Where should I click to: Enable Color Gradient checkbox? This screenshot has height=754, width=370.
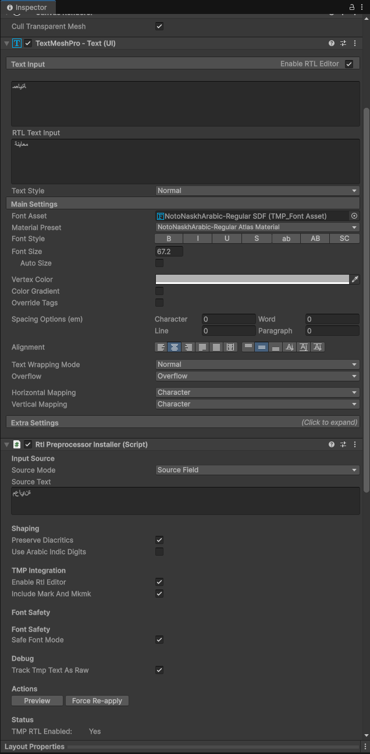[x=159, y=291]
